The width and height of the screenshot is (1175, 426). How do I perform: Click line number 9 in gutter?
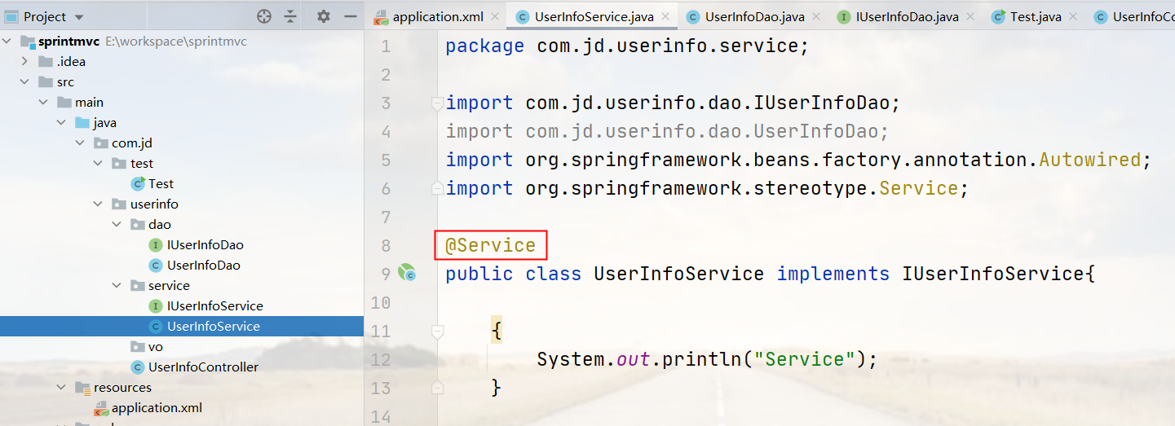click(x=385, y=274)
